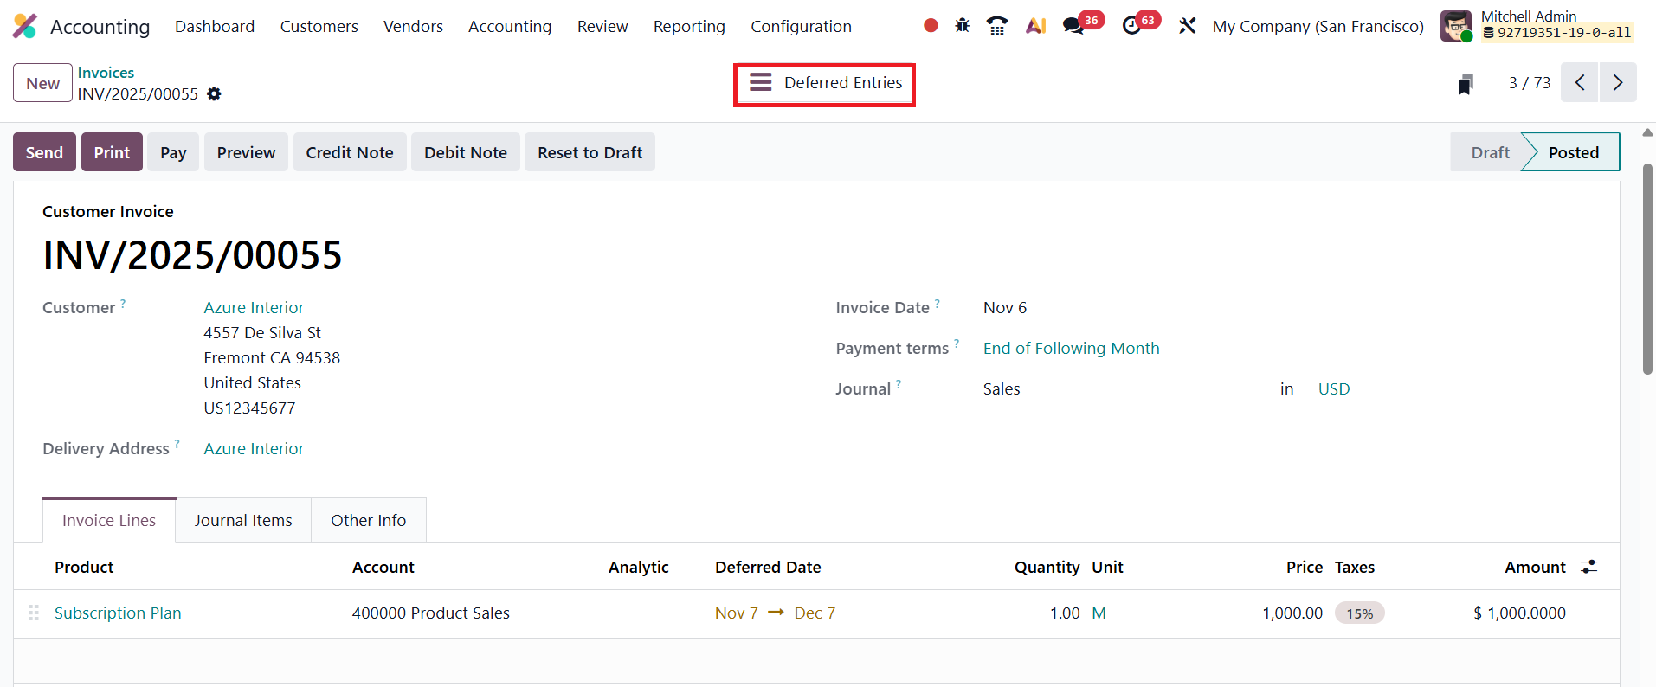Click the wrench and screwdriver tools icon
This screenshot has height=687, width=1656.
tap(1187, 26)
